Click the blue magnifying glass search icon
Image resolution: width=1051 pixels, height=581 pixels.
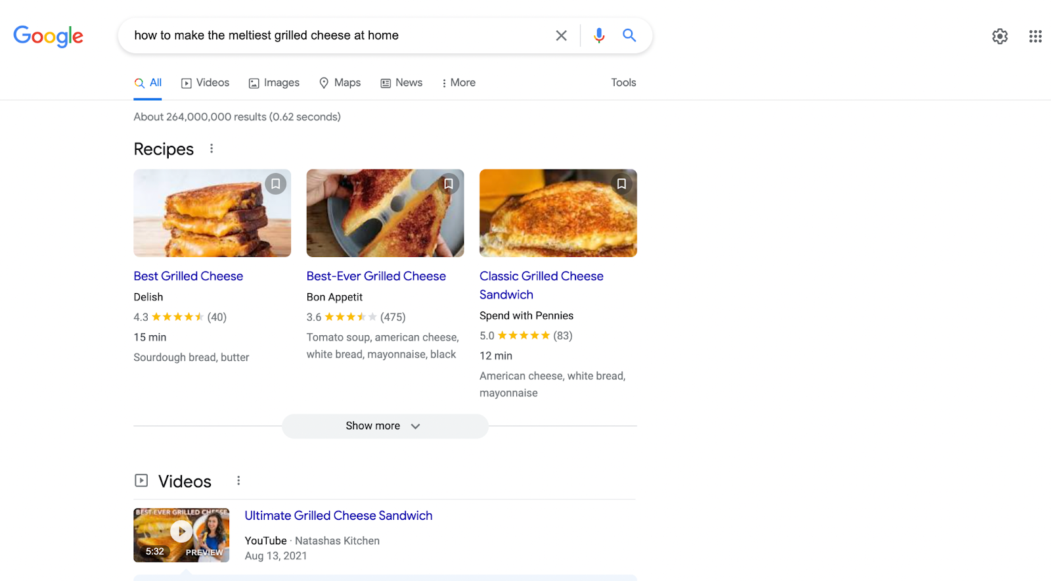click(x=629, y=35)
